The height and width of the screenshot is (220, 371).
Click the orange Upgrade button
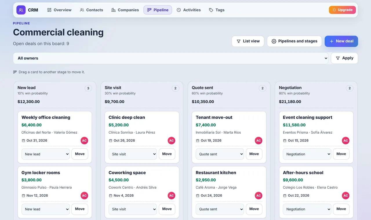point(342,10)
